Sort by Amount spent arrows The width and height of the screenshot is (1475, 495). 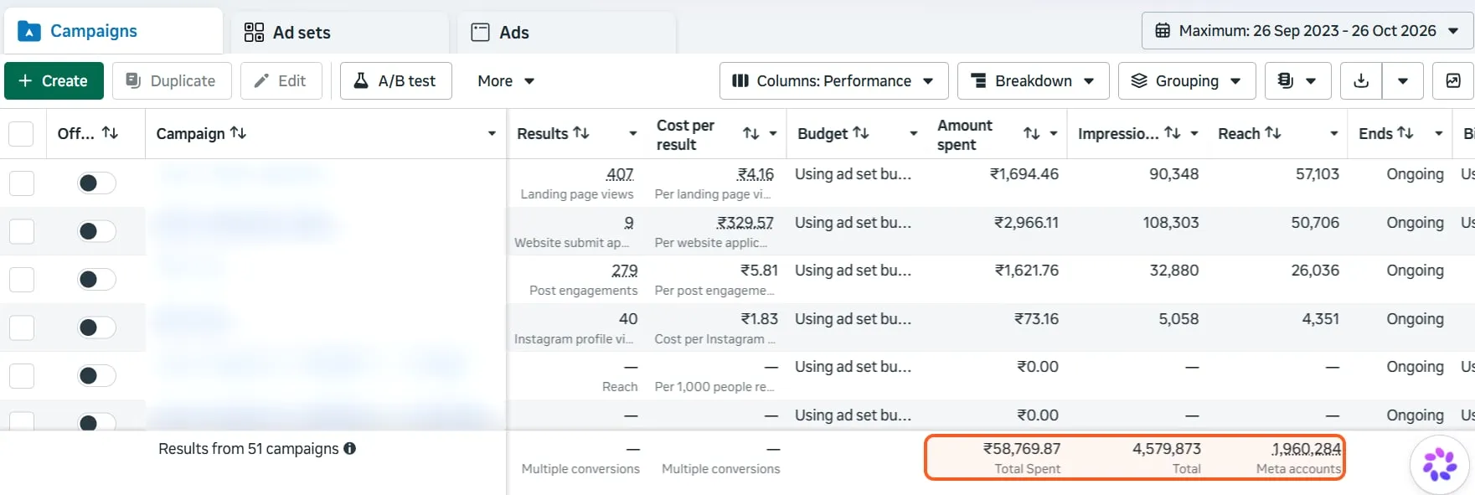[1032, 134]
